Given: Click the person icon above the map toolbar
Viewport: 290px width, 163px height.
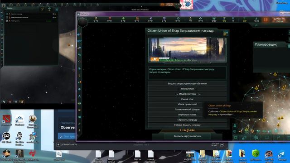Looking at the screenshot, I should (235, 125).
